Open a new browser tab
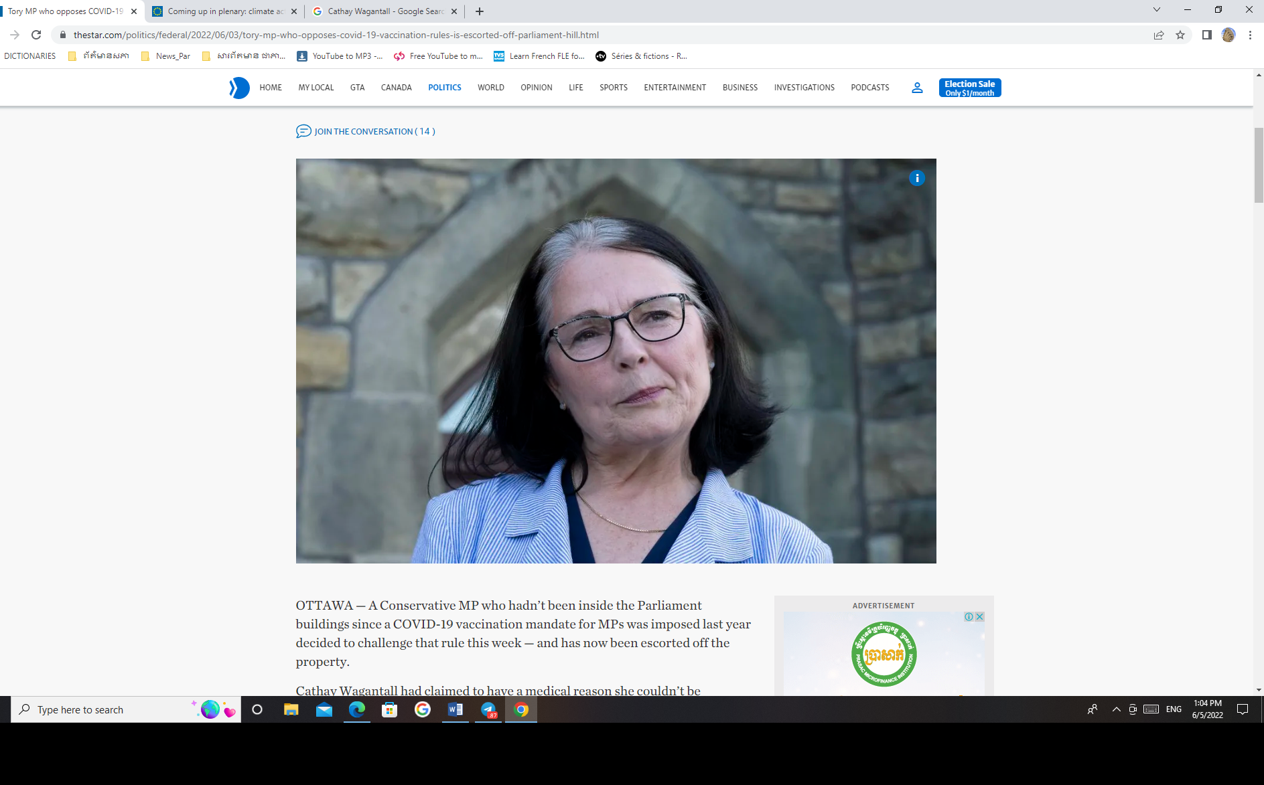Screen dimensions: 1264x785 tap(480, 11)
